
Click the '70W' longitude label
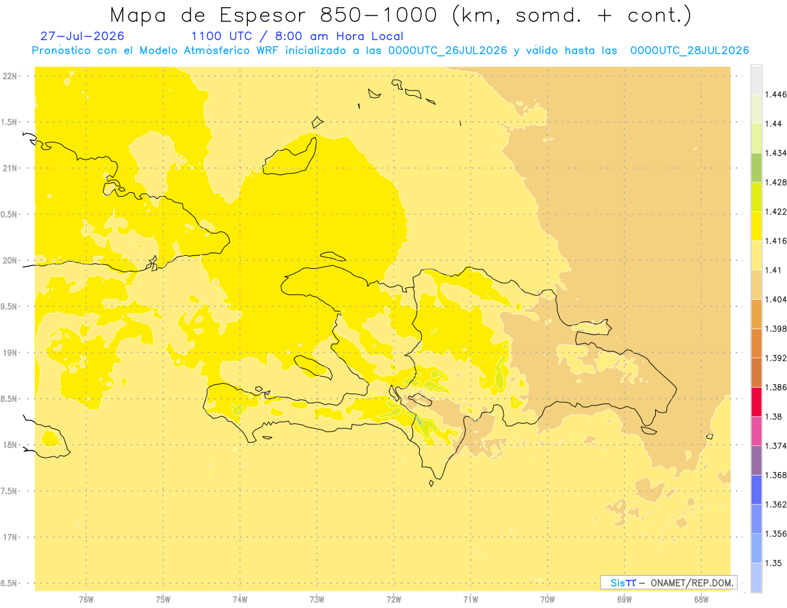tap(548, 599)
